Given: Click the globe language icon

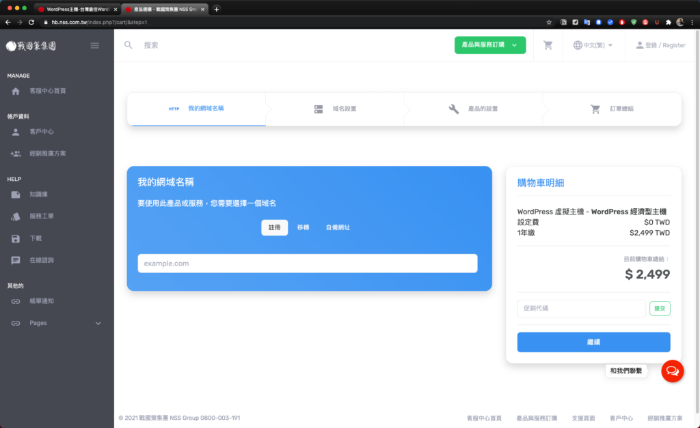Looking at the screenshot, I should pos(578,45).
